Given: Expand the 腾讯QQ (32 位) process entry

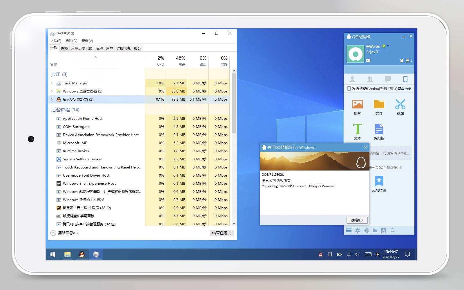Looking at the screenshot, I should [52, 99].
